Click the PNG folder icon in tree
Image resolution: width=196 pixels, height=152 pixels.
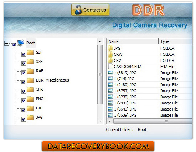click(30, 99)
